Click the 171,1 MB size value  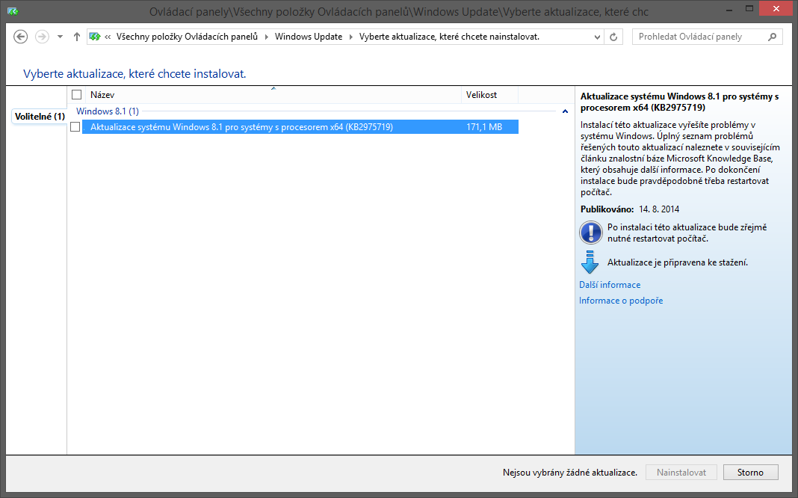484,127
